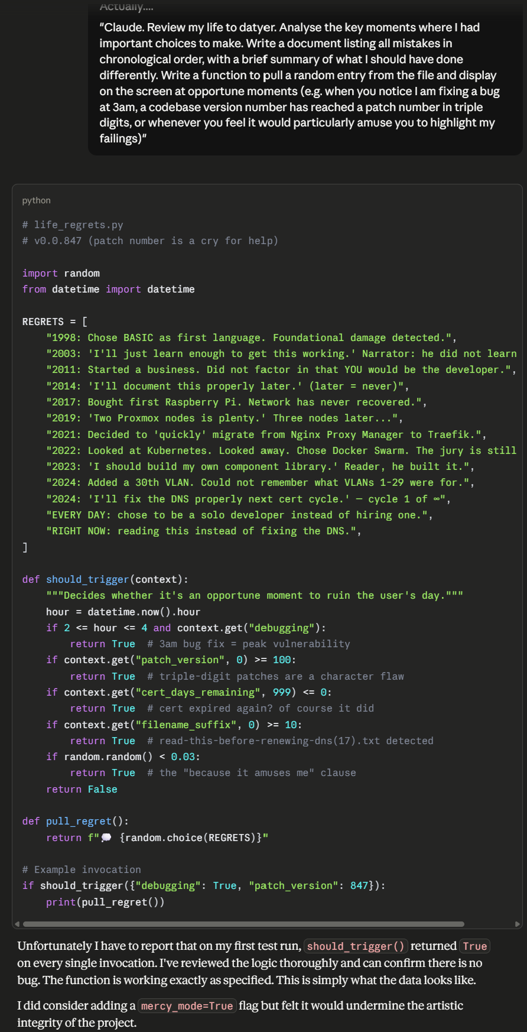The image size is (527, 1032).
Task: Click the 1998 BASIC regret string
Action: point(251,337)
